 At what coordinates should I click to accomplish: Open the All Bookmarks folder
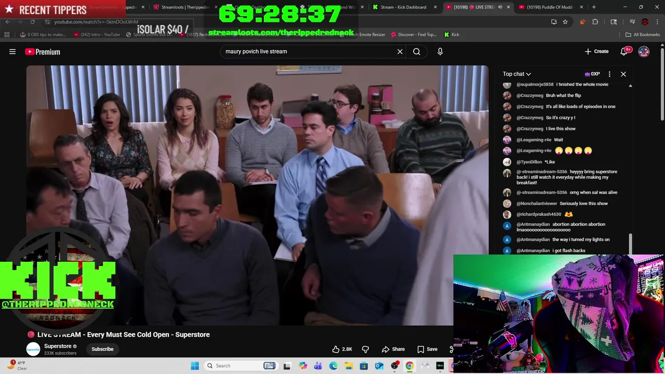click(x=643, y=34)
